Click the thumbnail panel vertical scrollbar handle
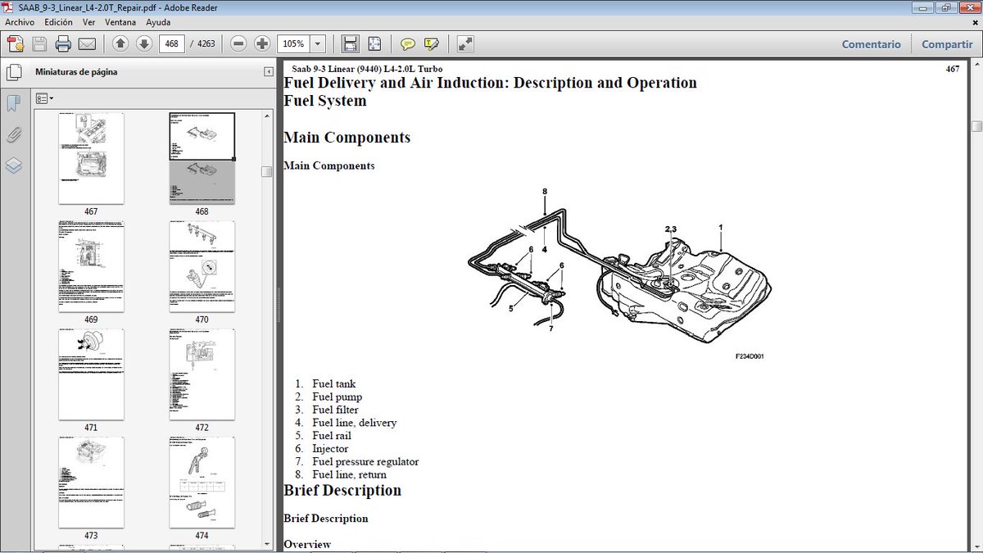983x553 pixels. coord(267,171)
